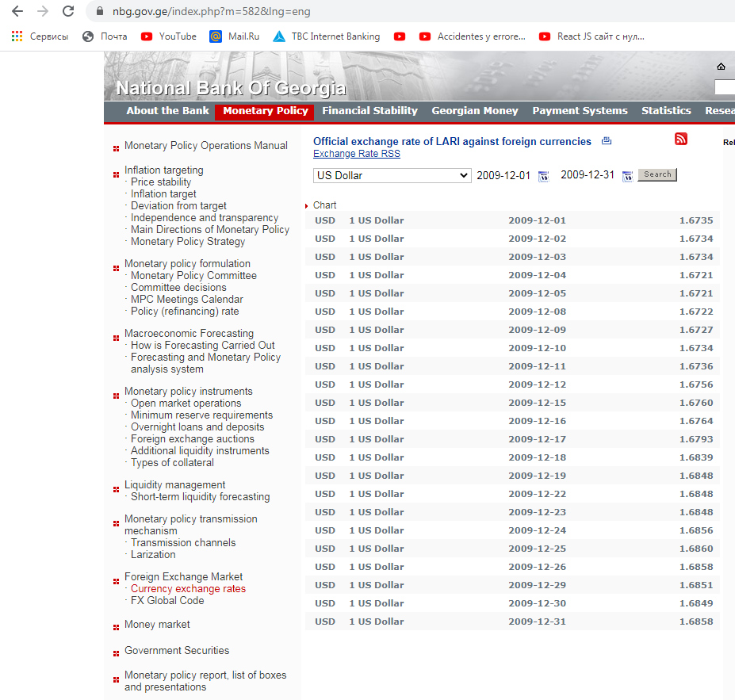Click the browser reload button
The image size is (735, 700).
(68, 12)
